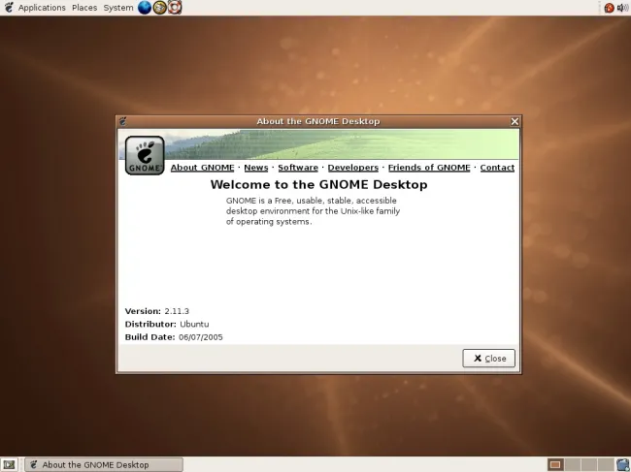The height and width of the screenshot is (472, 631).
Task: Open the volume control speaker icon
Action: pos(623,8)
